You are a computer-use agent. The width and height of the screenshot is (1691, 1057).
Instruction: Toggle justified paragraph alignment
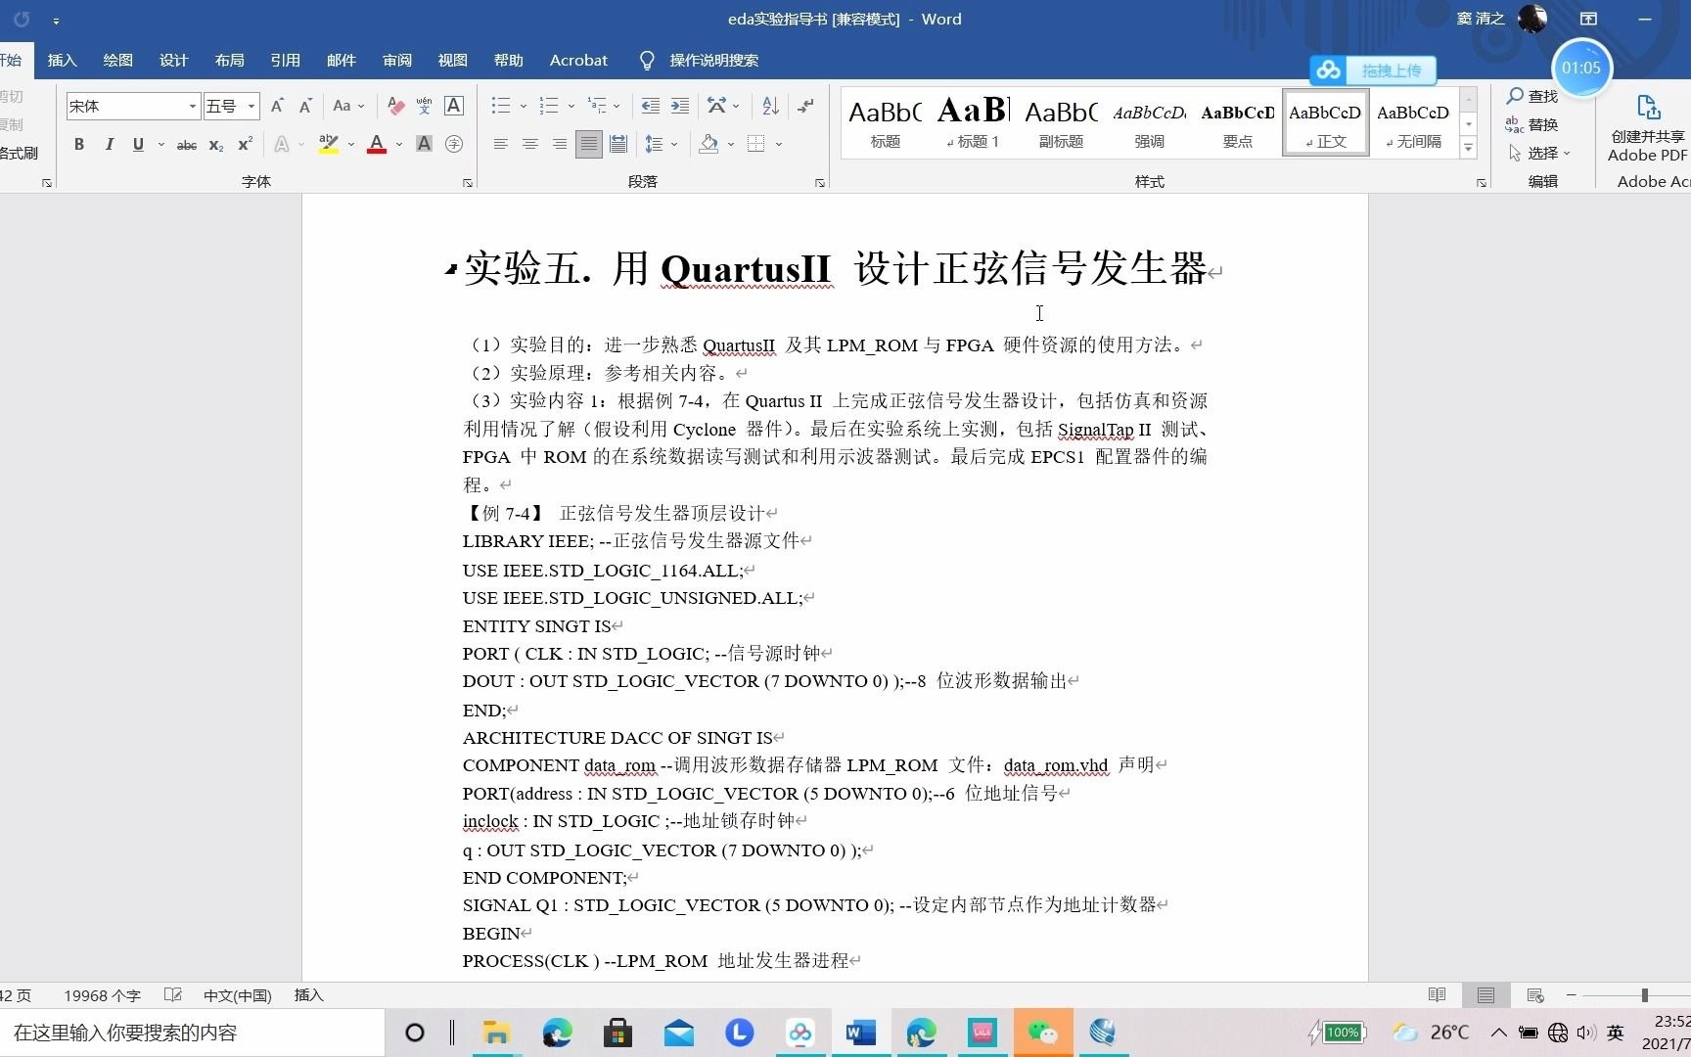coord(588,144)
